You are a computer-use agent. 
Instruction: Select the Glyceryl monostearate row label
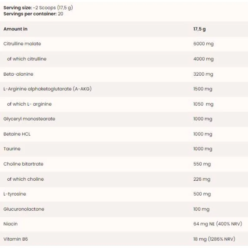(x=29, y=119)
